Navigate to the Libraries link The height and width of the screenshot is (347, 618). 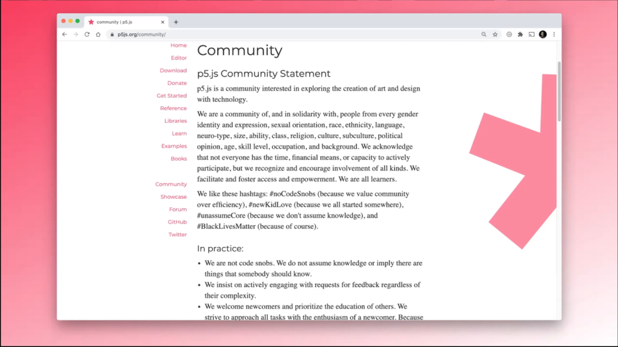click(x=176, y=120)
